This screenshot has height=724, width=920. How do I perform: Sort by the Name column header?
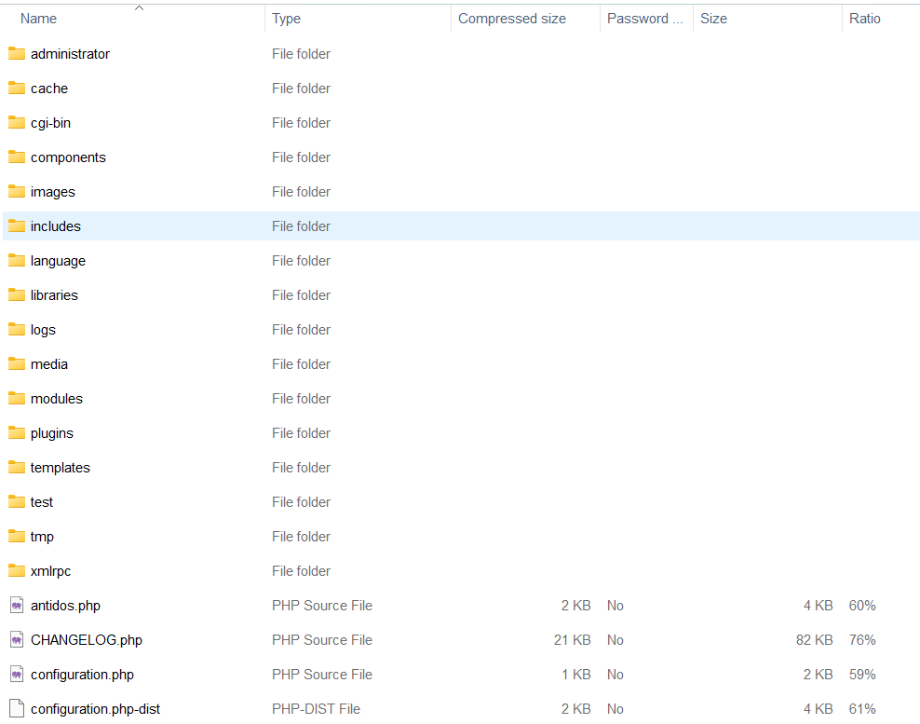click(x=39, y=19)
